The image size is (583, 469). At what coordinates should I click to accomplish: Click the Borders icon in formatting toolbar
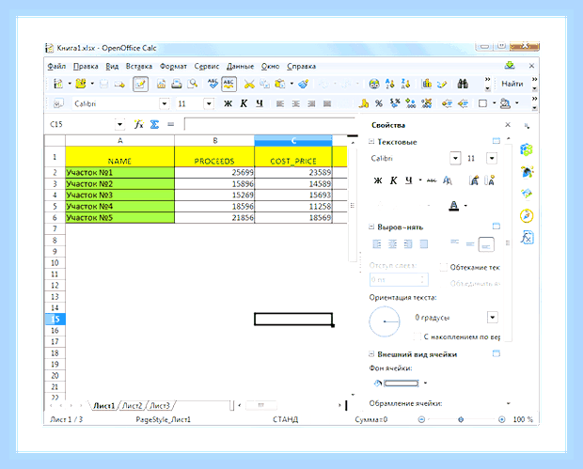pyautogui.click(x=482, y=103)
